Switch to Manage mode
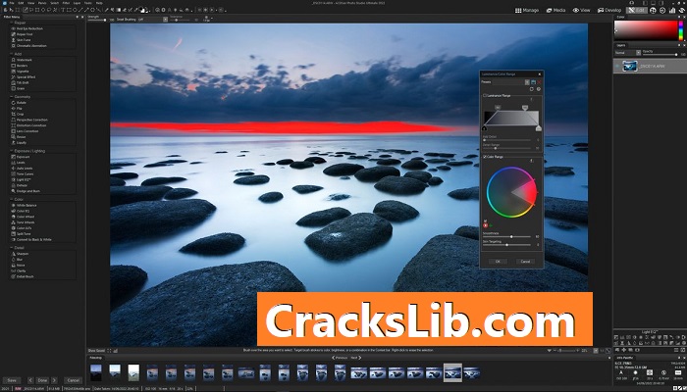The width and height of the screenshot is (687, 392). [527, 10]
